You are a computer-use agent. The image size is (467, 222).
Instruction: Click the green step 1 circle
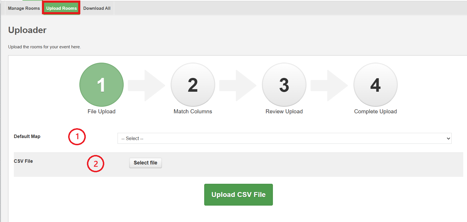coord(101,85)
